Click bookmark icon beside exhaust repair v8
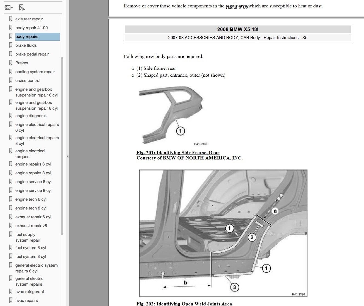The height and width of the screenshot is (306, 364). click(x=11, y=225)
